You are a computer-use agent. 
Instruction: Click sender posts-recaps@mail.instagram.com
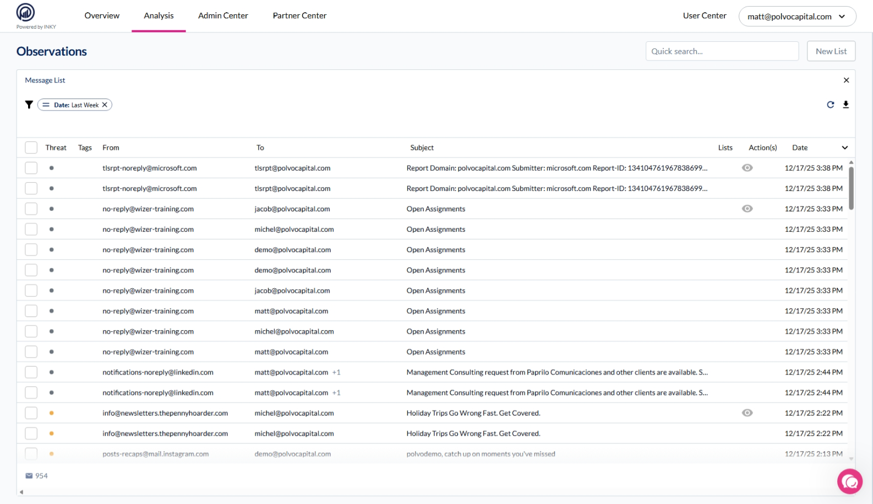(x=155, y=454)
